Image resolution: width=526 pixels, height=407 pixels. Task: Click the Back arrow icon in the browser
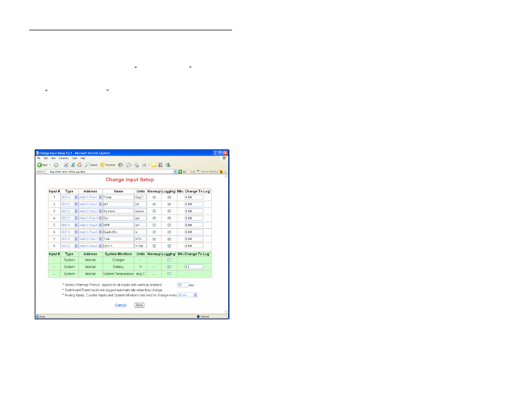click(39, 165)
